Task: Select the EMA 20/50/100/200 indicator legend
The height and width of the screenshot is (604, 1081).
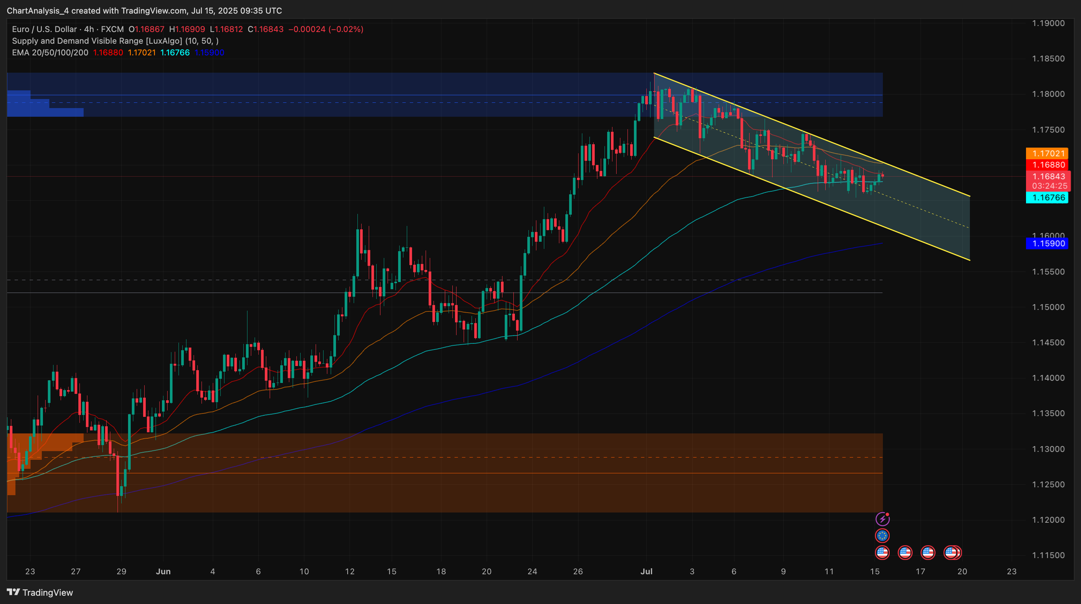Action: [x=50, y=53]
